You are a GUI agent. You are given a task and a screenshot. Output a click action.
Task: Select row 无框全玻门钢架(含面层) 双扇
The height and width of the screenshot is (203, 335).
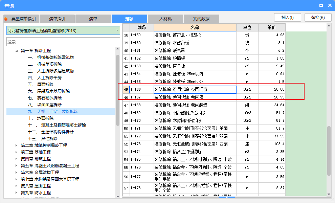204,136
